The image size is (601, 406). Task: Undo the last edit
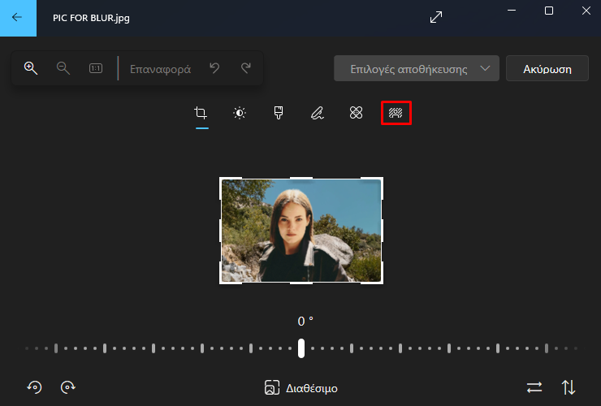(214, 68)
